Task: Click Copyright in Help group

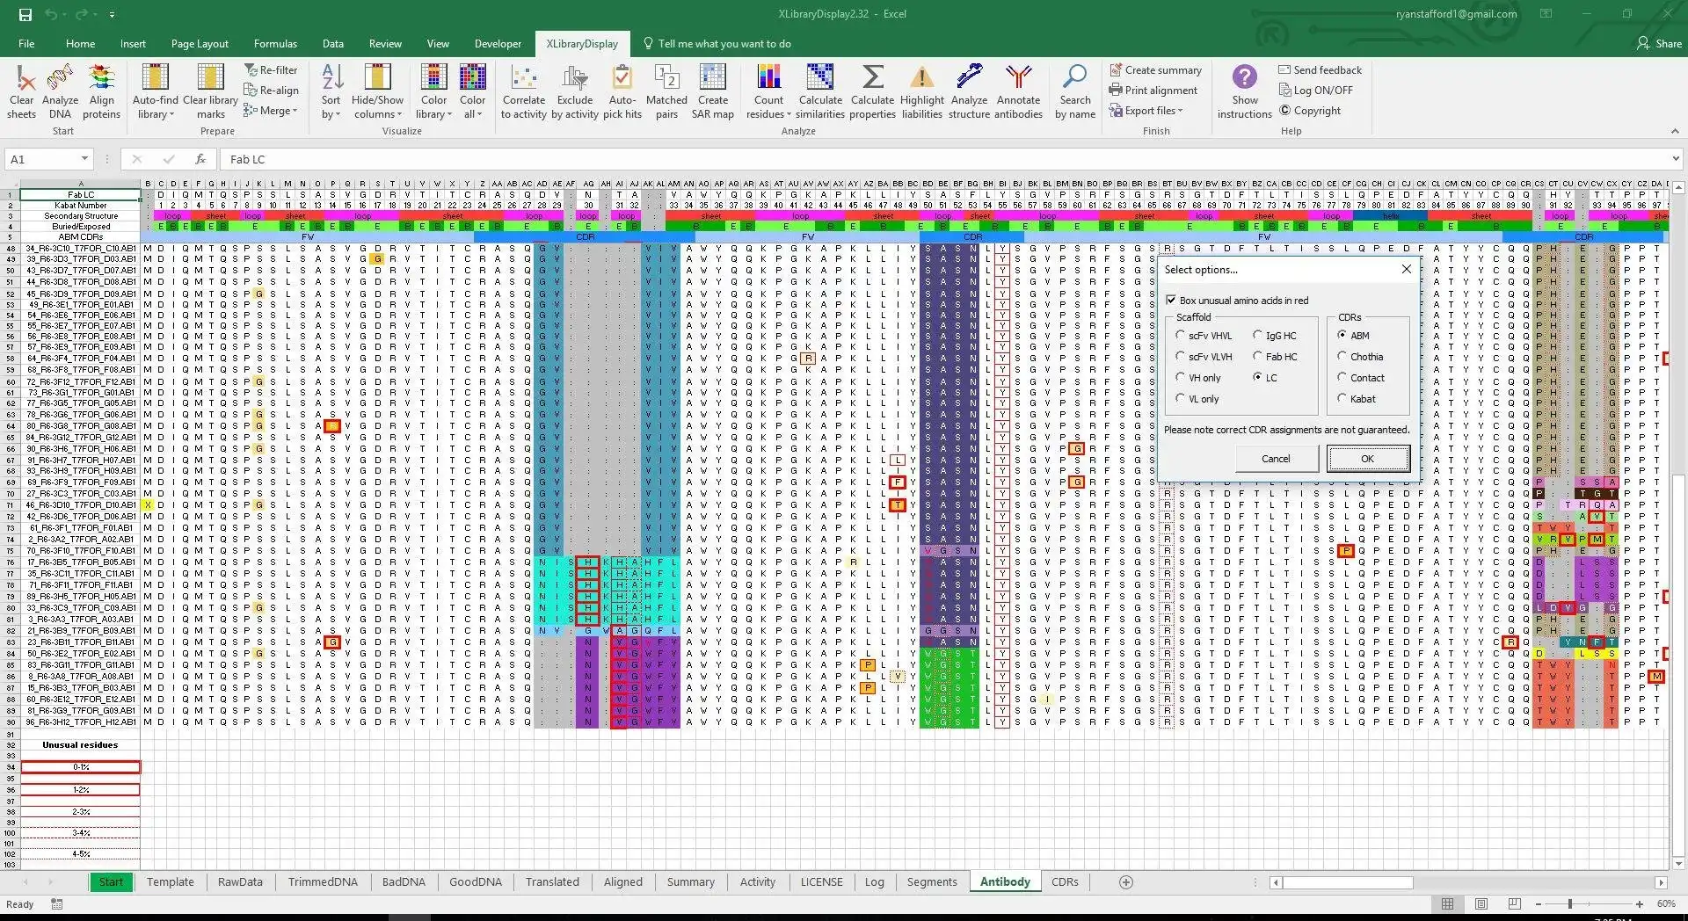Action: [x=1310, y=111]
